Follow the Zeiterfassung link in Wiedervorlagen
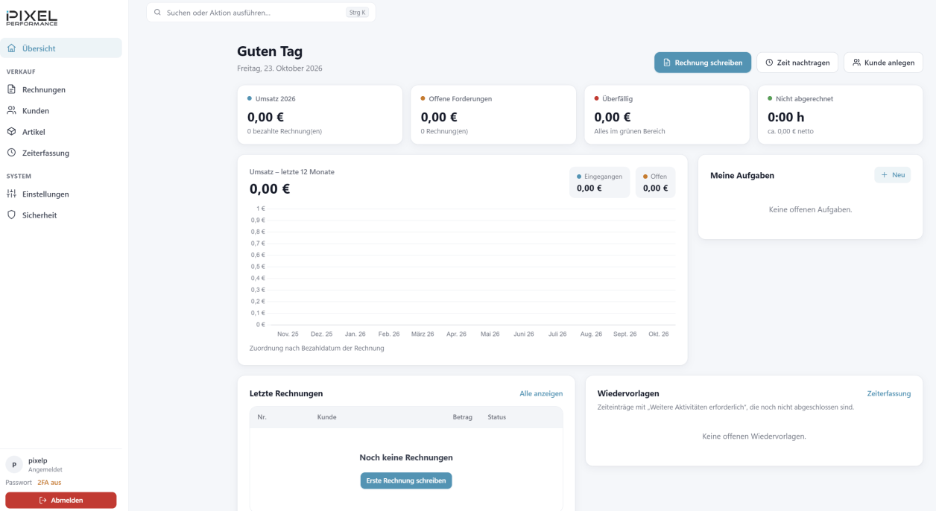 [x=889, y=393]
